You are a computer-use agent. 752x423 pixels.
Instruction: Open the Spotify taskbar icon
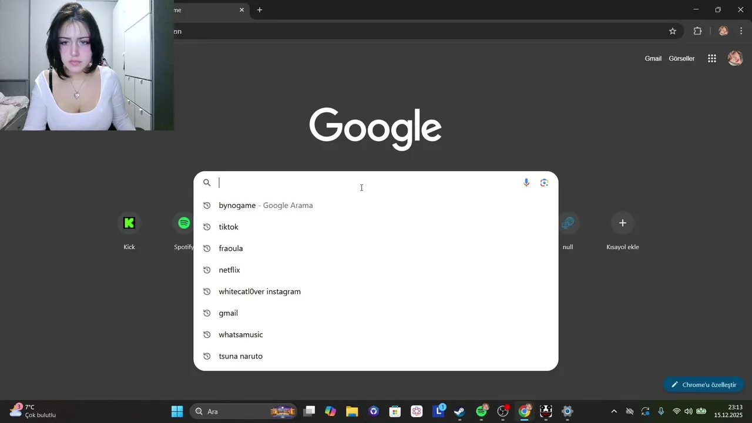click(x=482, y=411)
